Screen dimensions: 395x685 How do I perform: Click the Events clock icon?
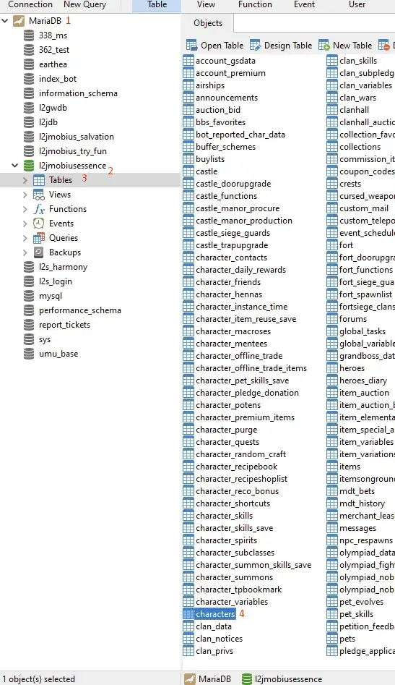(x=39, y=224)
